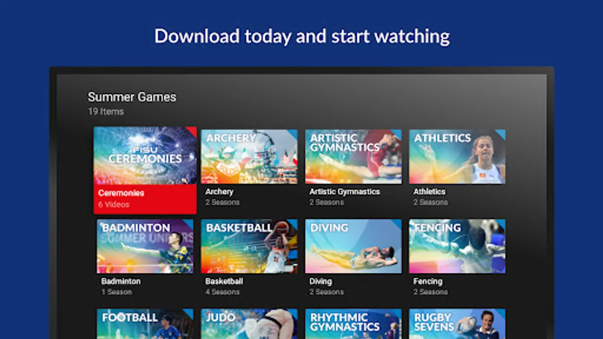This screenshot has height=339, width=603.
Task: Click '4 Seasons' under Basketball
Action: tap(222, 292)
